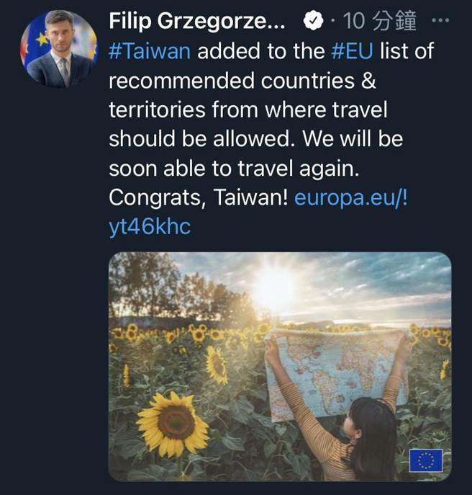This screenshot has height=495, width=472.
Task: Open the europa.eu link in tweet
Action: pos(350,198)
